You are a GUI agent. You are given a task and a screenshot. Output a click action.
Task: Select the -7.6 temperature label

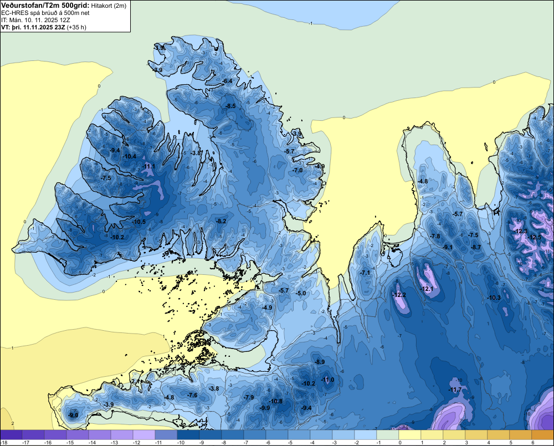[x=193, y=395]
